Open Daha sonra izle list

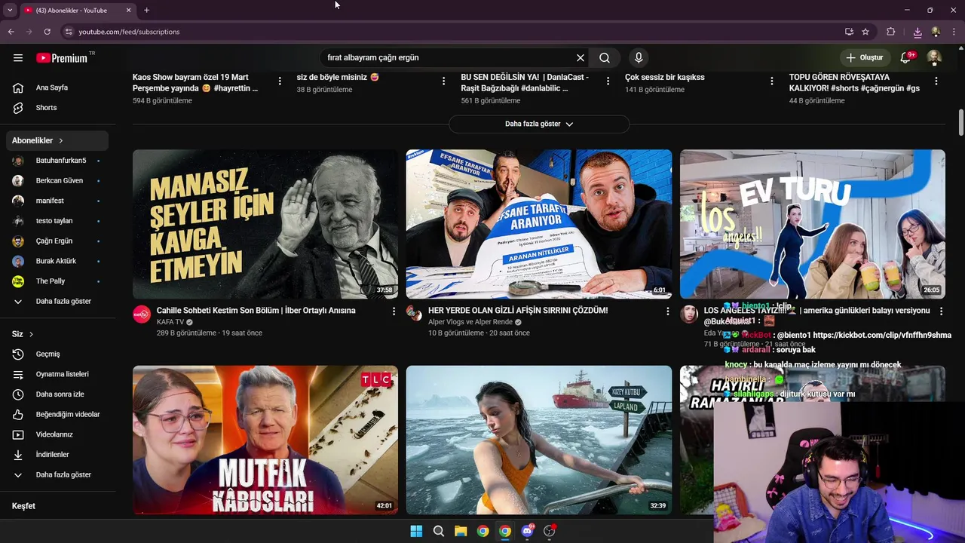pyautogui.click(x=57, y=394)
